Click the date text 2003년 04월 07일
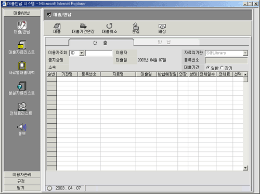260x194 pixels. point(152,60)
